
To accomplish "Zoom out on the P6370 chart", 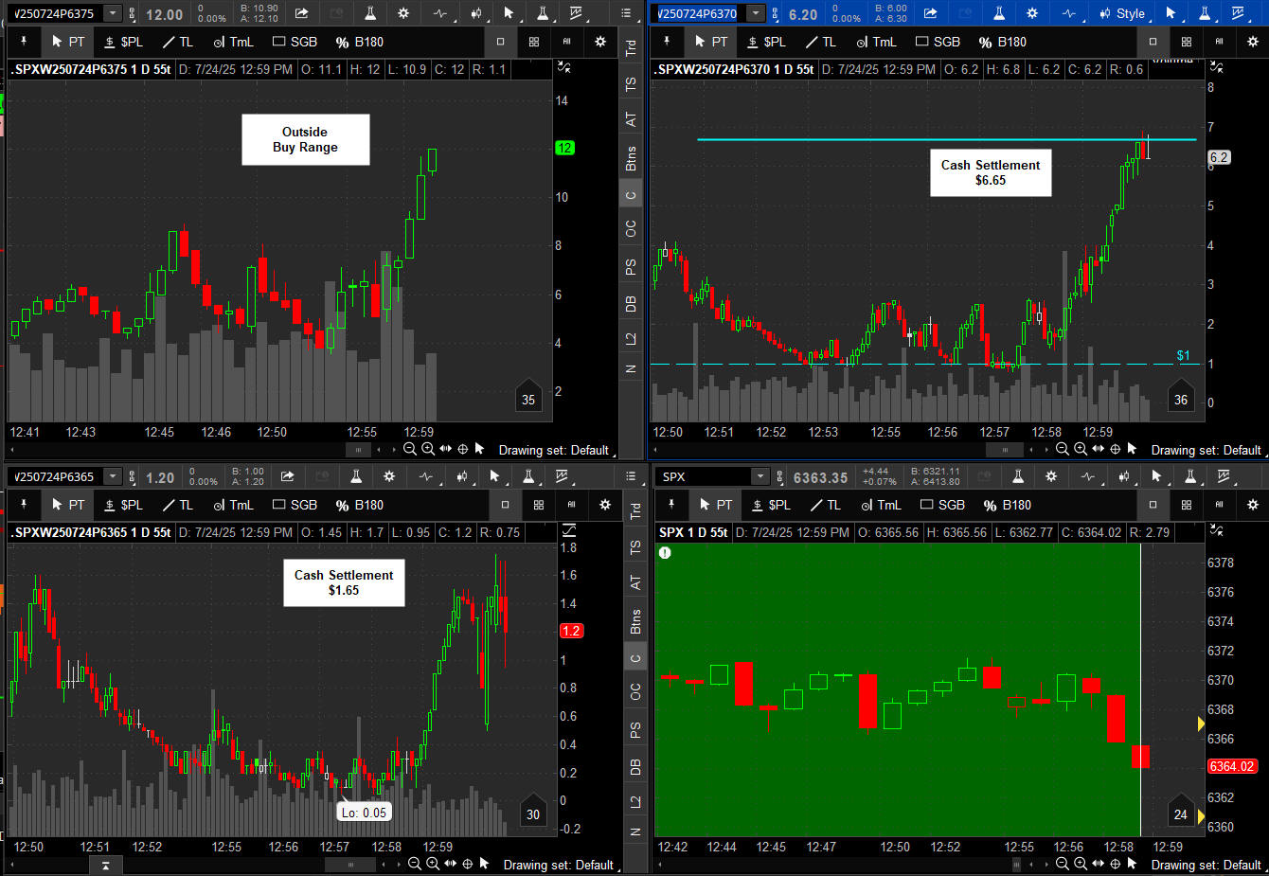I will tap(1063, 450).
